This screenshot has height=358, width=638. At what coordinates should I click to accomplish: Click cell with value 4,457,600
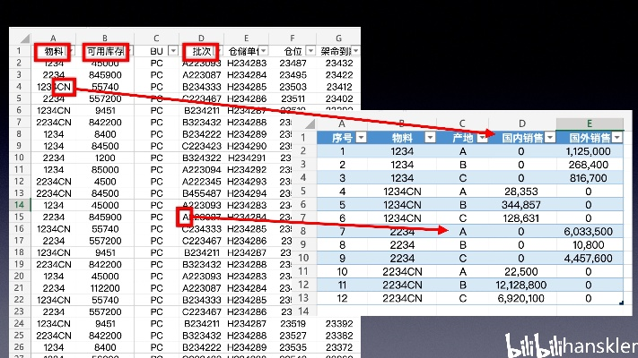(x=590, y=259)
